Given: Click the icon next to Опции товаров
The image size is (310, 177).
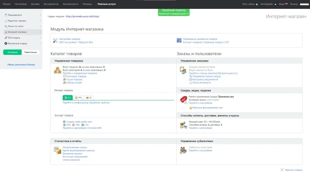Looking at the screenshot, I should tap(64, 80).
